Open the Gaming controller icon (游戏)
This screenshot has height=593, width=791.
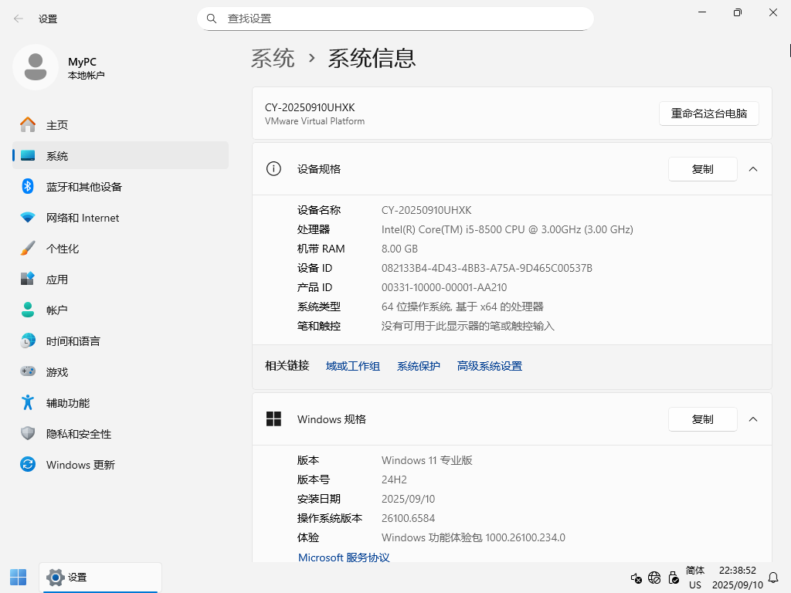coord(28,372)
